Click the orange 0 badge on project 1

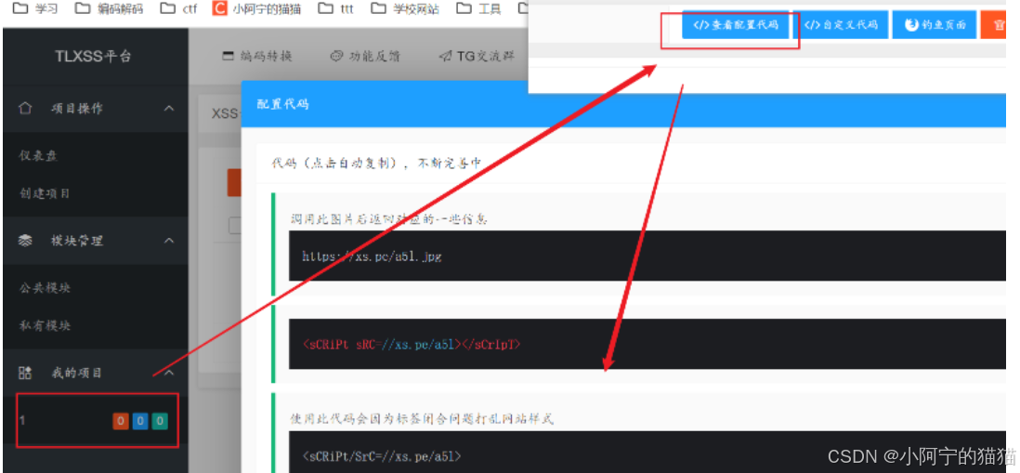pyautogui.click(x=121, y=421)
